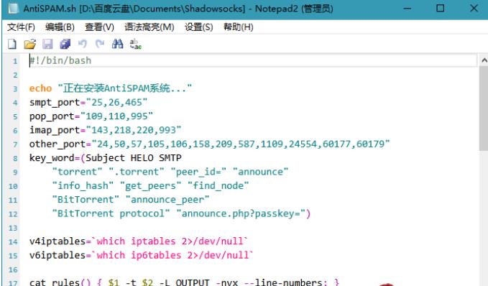Viewport: 488px width, 286px height.
Task: Click "other_port" variable on line 7
Action: [x=57, y=144]
